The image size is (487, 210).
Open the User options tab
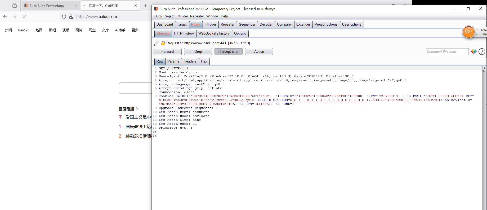[352, 24]
